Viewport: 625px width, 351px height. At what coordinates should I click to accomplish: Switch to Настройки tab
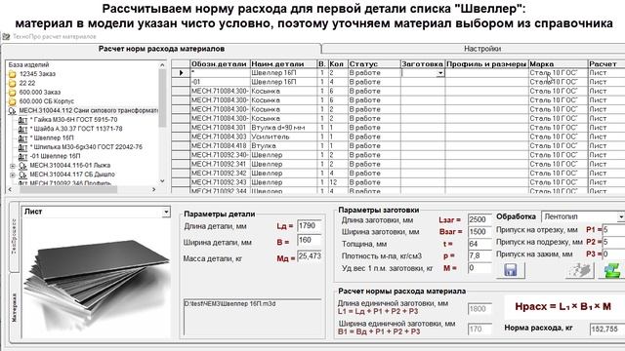pos(482,49)
